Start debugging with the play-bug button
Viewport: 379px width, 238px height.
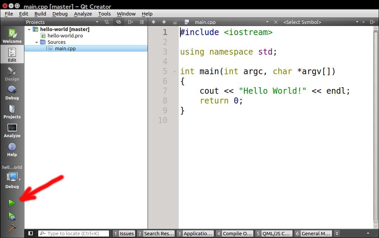click(x=12, y=216)
